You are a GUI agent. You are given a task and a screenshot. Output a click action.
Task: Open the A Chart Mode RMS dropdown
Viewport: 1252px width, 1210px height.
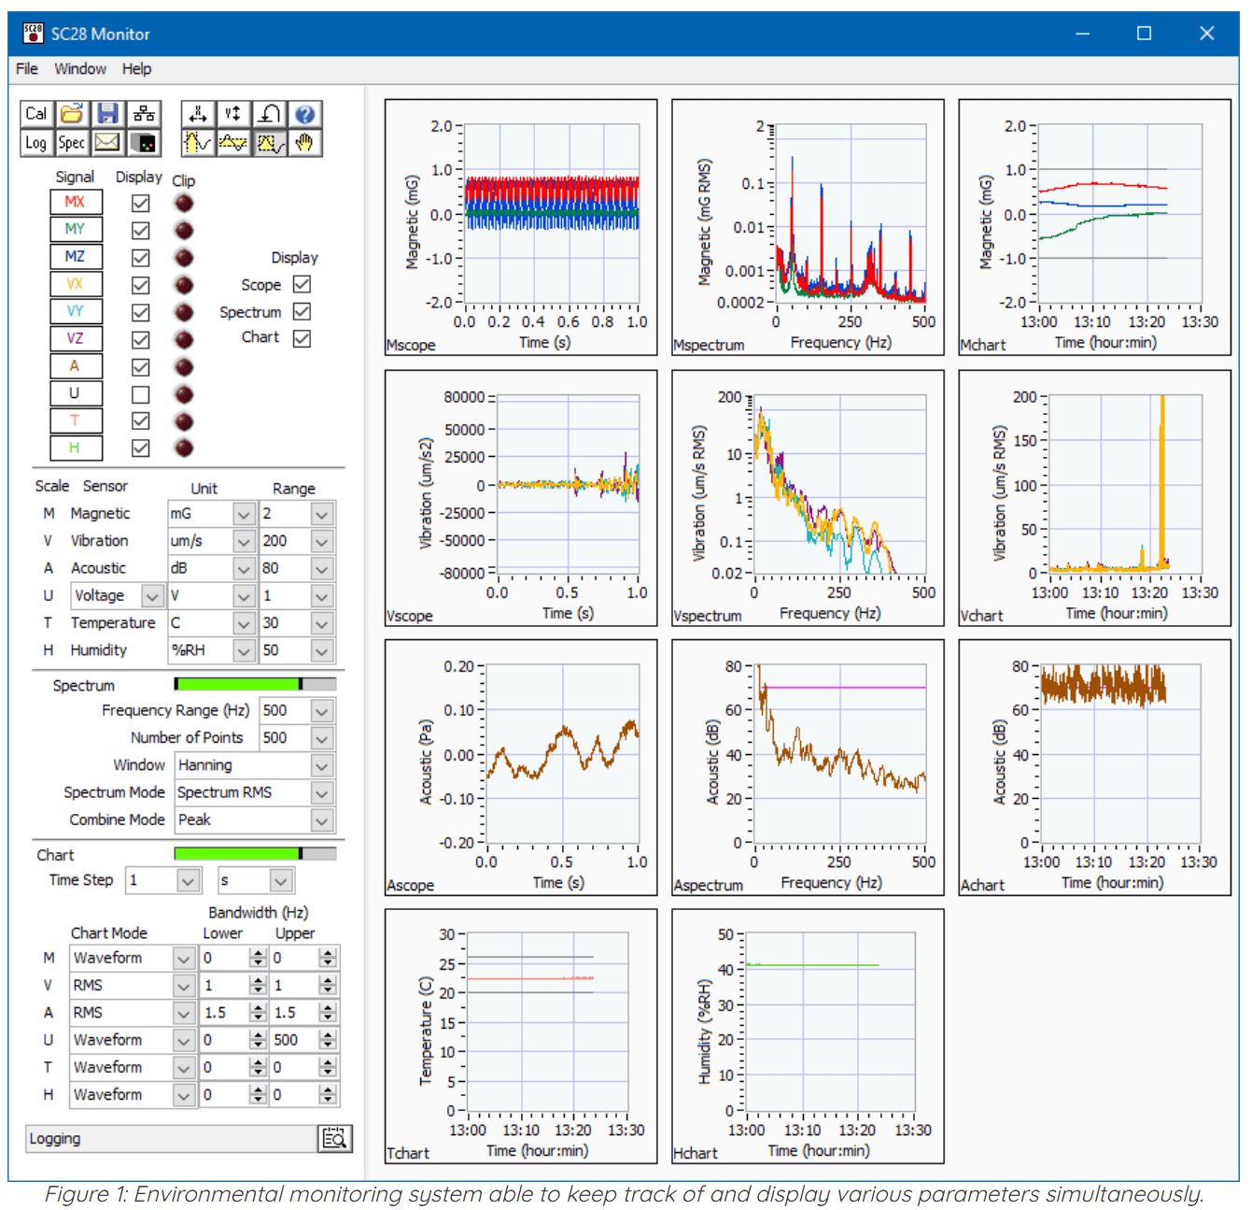click(x=184, y=1012)
